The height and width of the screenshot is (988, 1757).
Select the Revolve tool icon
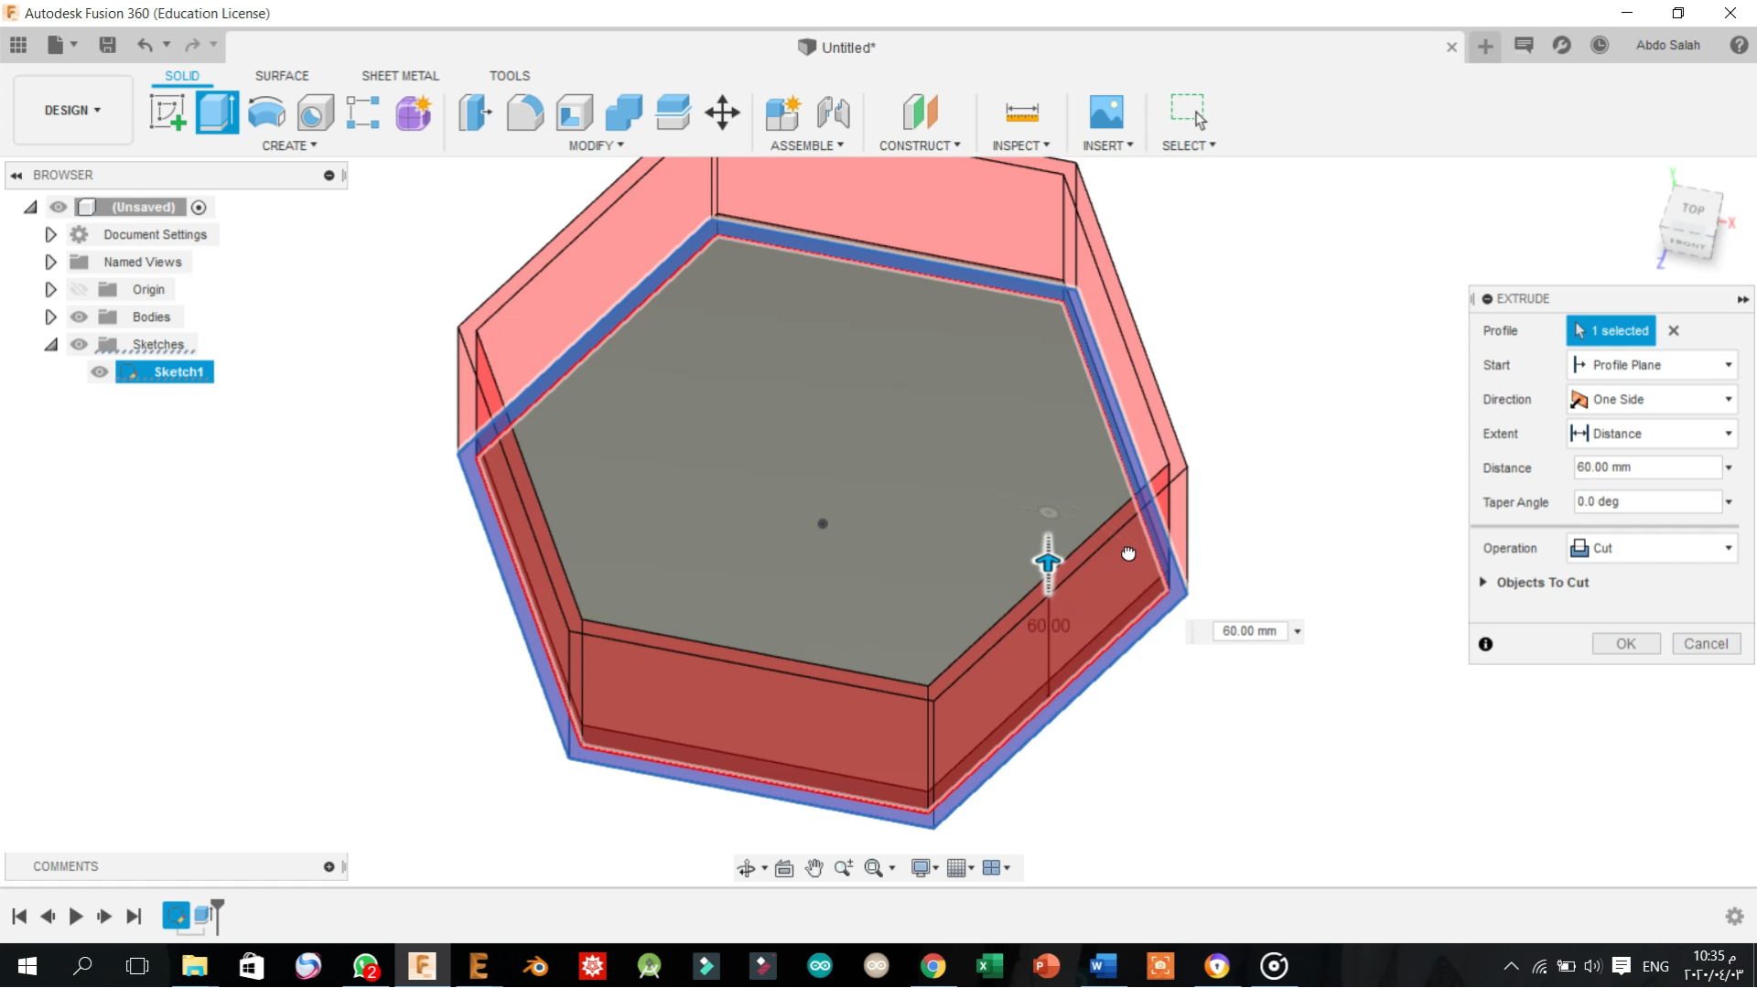pos(266,113)
